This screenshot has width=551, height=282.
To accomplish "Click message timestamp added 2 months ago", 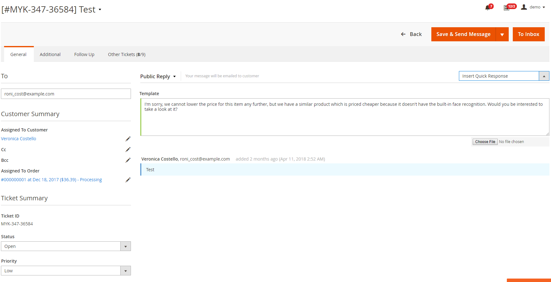I will click(x=280, y=159).
